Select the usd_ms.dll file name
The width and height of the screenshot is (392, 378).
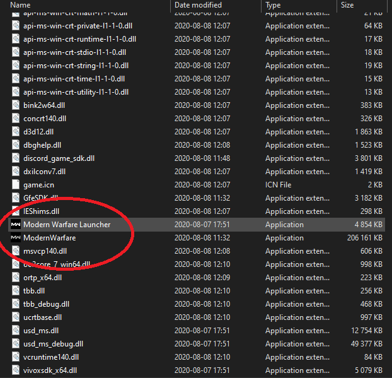[41, 331]
